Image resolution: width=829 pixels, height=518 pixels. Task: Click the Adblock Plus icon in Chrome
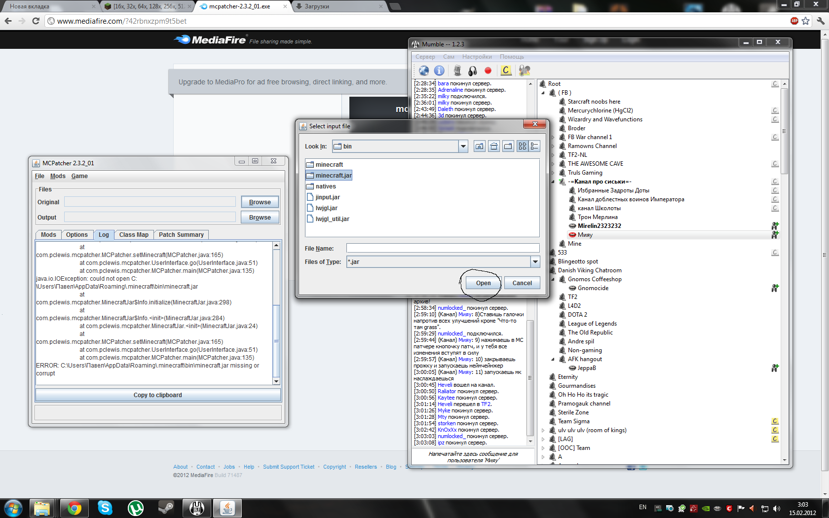coord(794,21)
